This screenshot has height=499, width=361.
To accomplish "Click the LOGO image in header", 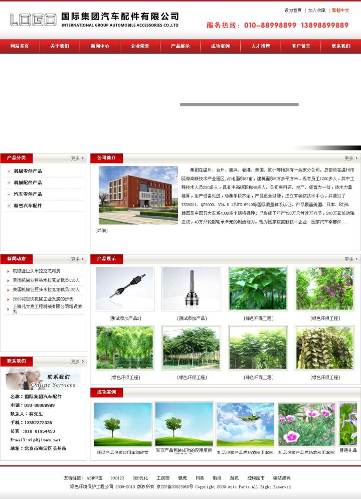I will tap(33, 20).
